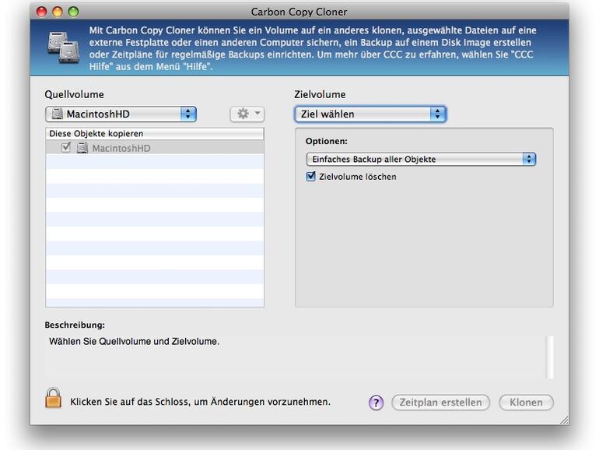
Task: Click the red close window button
Action: pyautogui.click(x=41, y=12)
